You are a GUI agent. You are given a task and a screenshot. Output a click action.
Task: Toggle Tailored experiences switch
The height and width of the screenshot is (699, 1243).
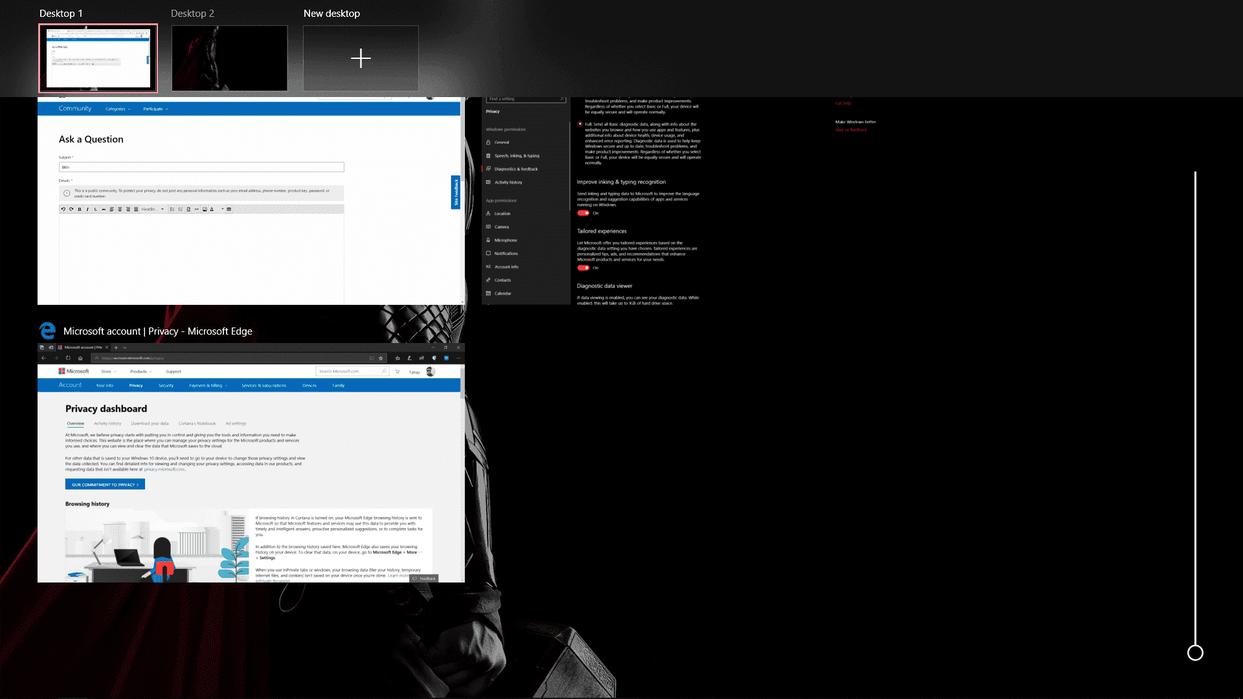tap(583, 267)
